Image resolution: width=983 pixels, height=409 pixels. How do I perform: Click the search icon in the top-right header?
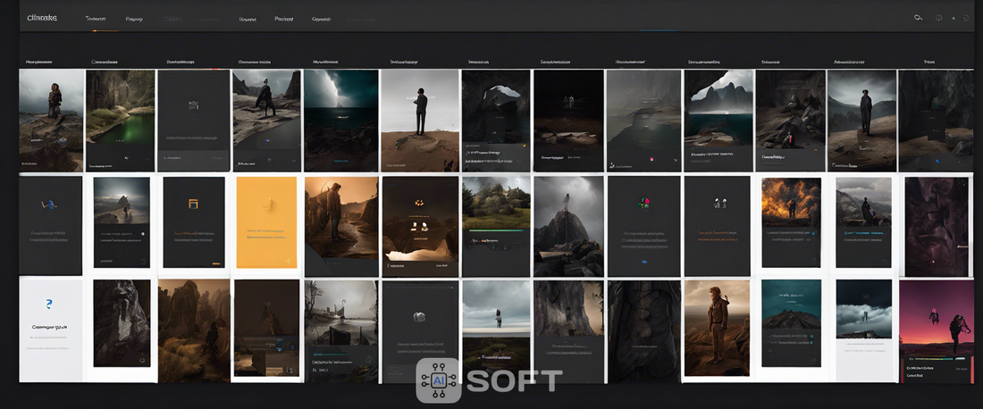pos(918,18)
